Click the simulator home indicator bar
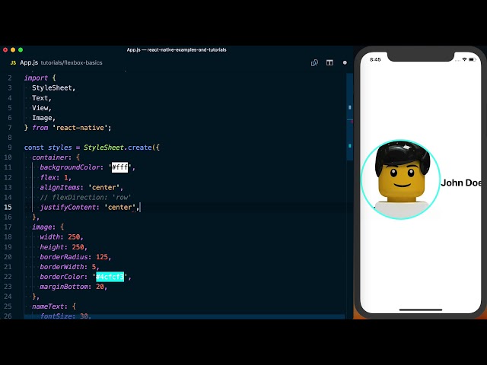 coord(421,309)
